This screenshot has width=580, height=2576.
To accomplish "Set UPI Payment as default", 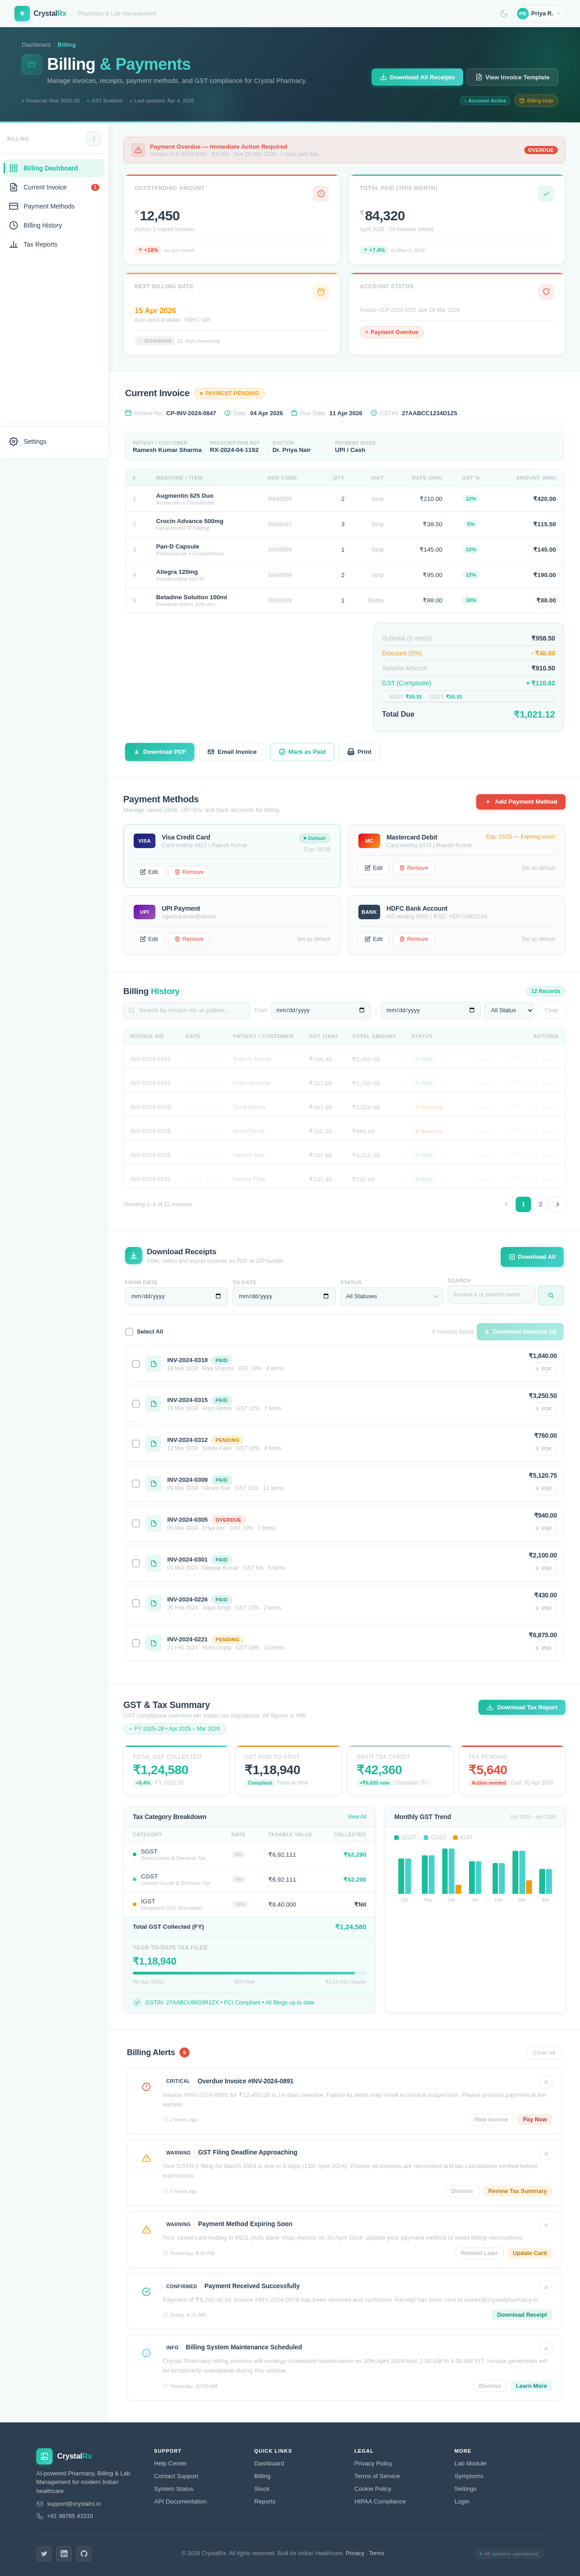I will [313, 939].
